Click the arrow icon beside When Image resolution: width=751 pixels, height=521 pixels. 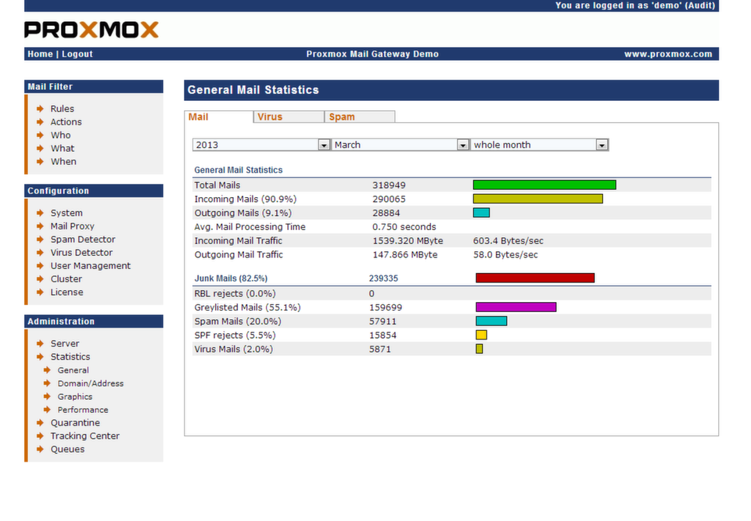(40, 161)
